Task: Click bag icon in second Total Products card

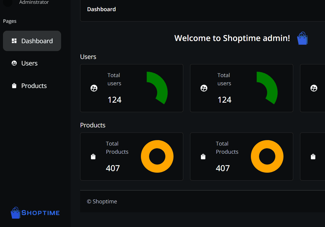Action: (203, 157)
